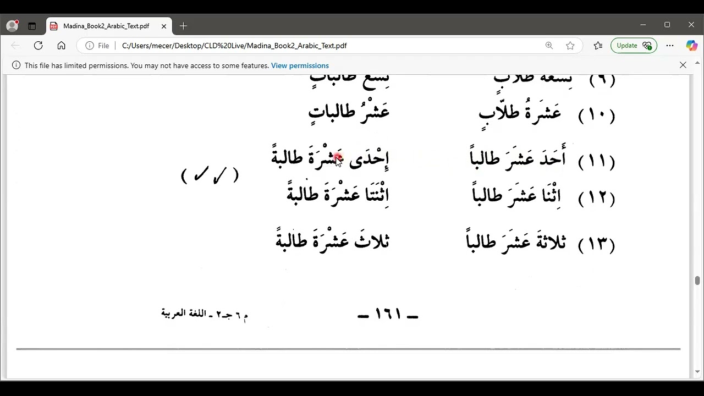Open the Favorites list
Viewport: 704px width, 396px height.
point(598,46)
